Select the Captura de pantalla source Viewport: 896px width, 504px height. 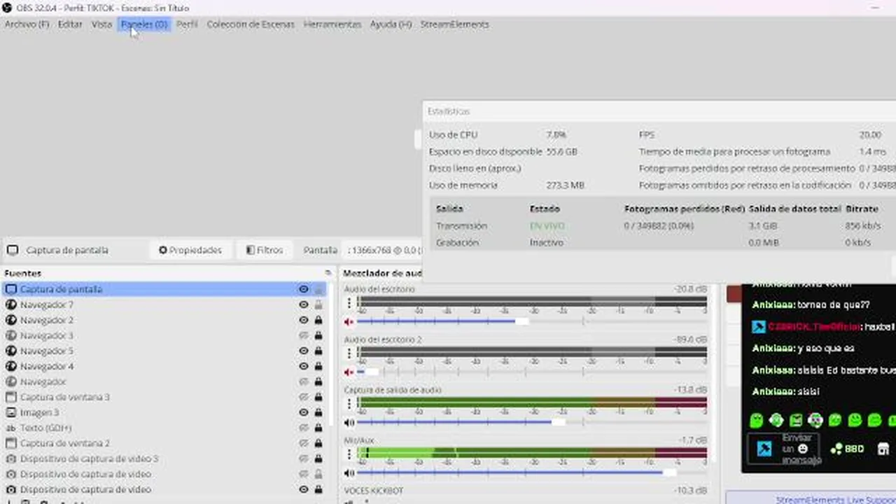164,289
